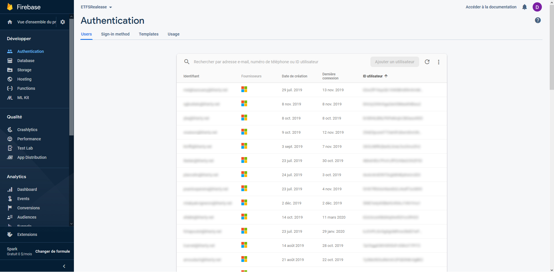Click the Storage sidebar icon

pyautogui.click(x=10, y=70)
